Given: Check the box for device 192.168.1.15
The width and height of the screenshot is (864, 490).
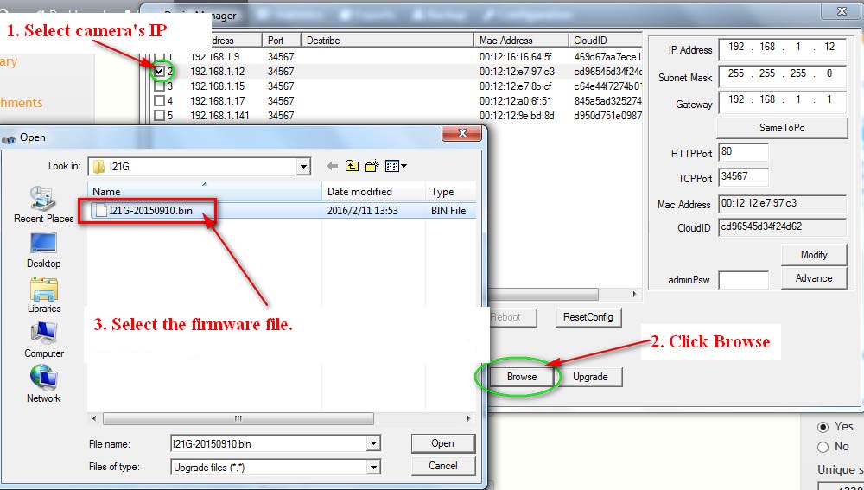Looking at the screenshot, I should [159, 86].
